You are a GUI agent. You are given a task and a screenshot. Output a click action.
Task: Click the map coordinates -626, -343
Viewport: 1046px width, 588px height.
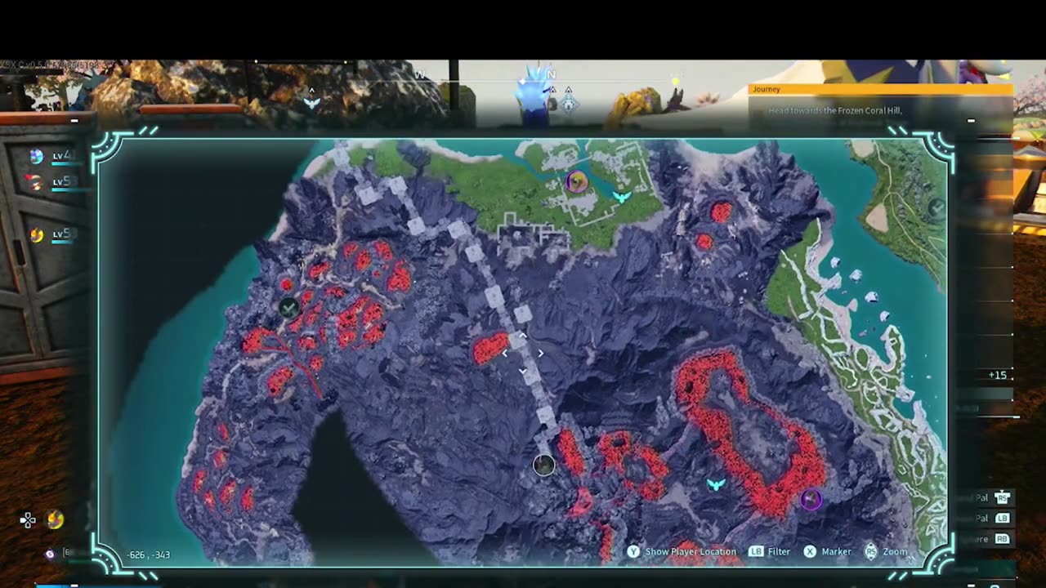tap(149, 555)
